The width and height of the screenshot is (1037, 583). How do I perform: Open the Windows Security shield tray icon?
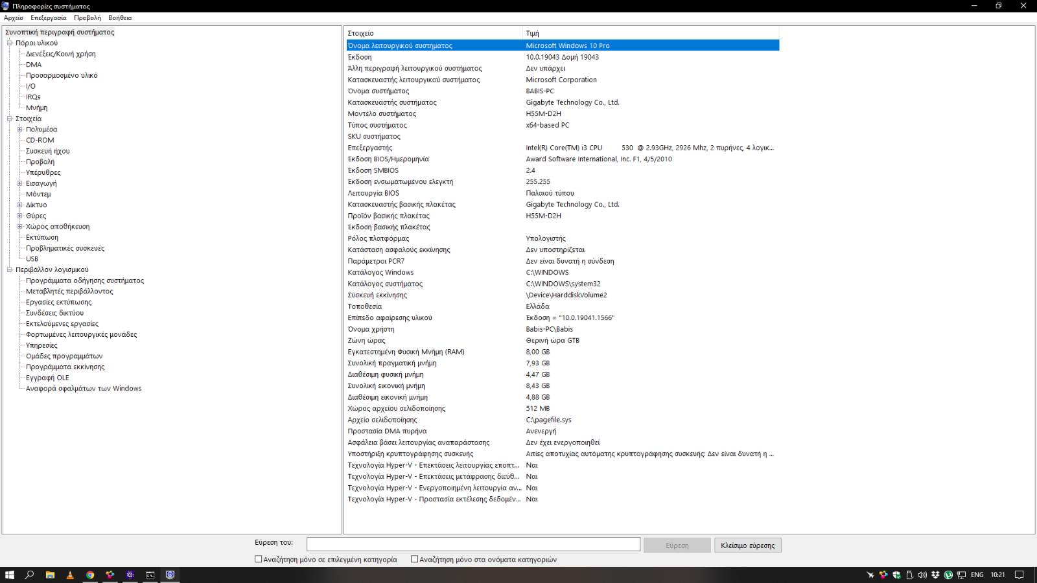pyautogui.click(x=896, y=575)
